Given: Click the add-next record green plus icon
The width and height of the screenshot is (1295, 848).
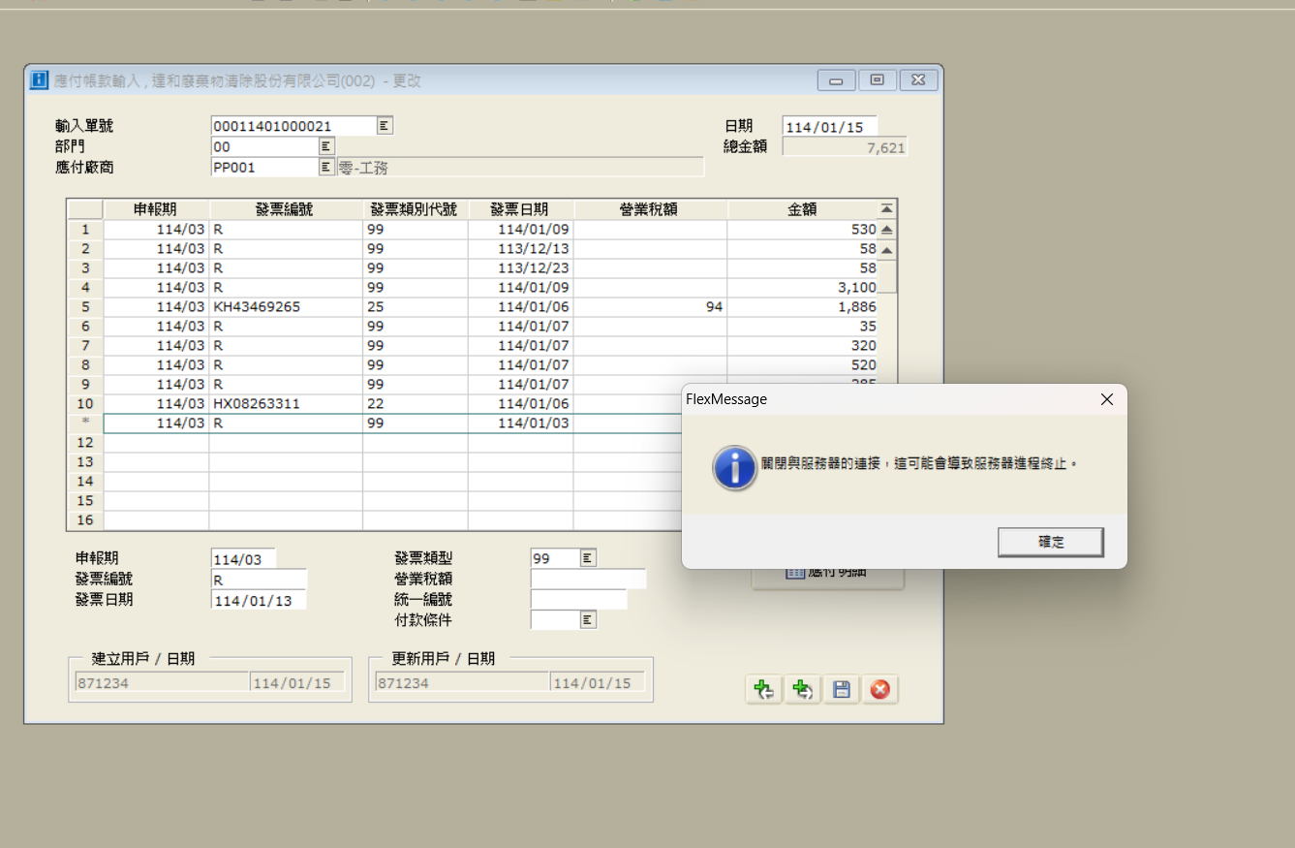Looking at the screenshot, I should point(802,689).
